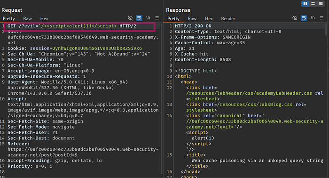Select combined tabbed view layout icon
The height and width of the screenshot is (178, 329).
point(321,4)
